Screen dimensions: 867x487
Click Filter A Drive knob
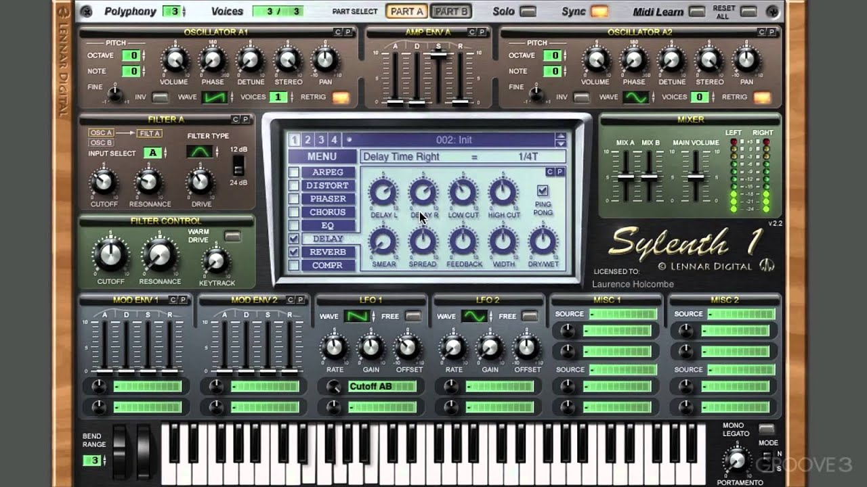pyautogui.click(x=200, y=181)
